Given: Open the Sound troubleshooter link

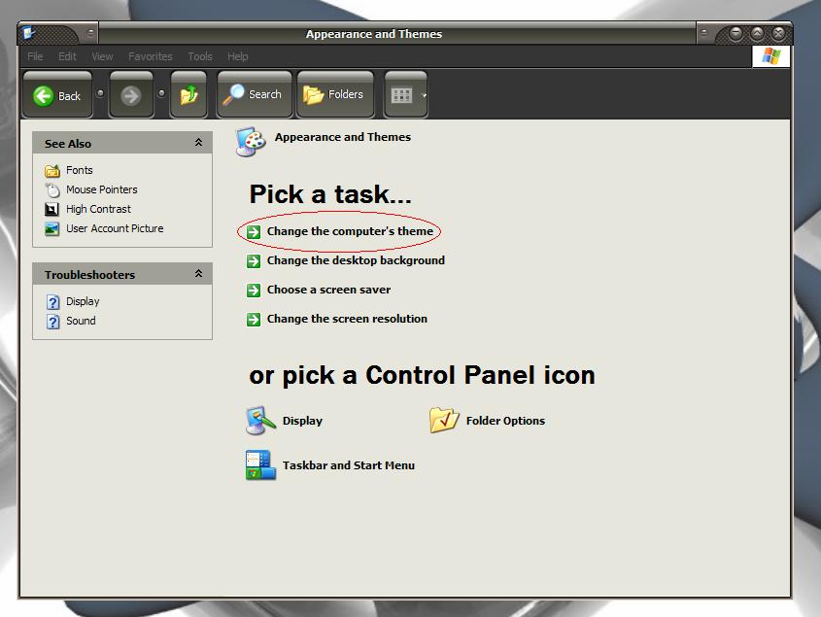Looking at the screenshot, I should click(81, 321).
